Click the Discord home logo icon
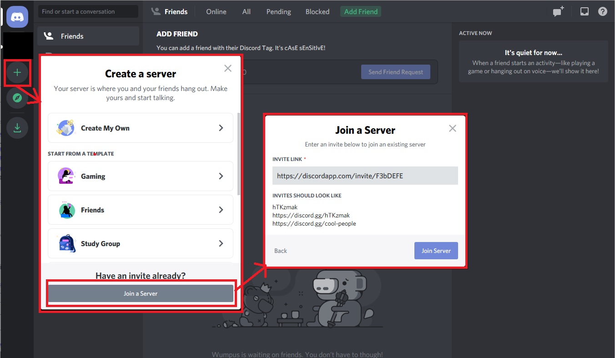 17,17
